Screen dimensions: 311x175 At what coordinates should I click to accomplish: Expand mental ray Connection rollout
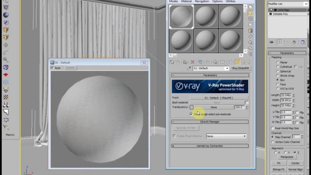210,146
